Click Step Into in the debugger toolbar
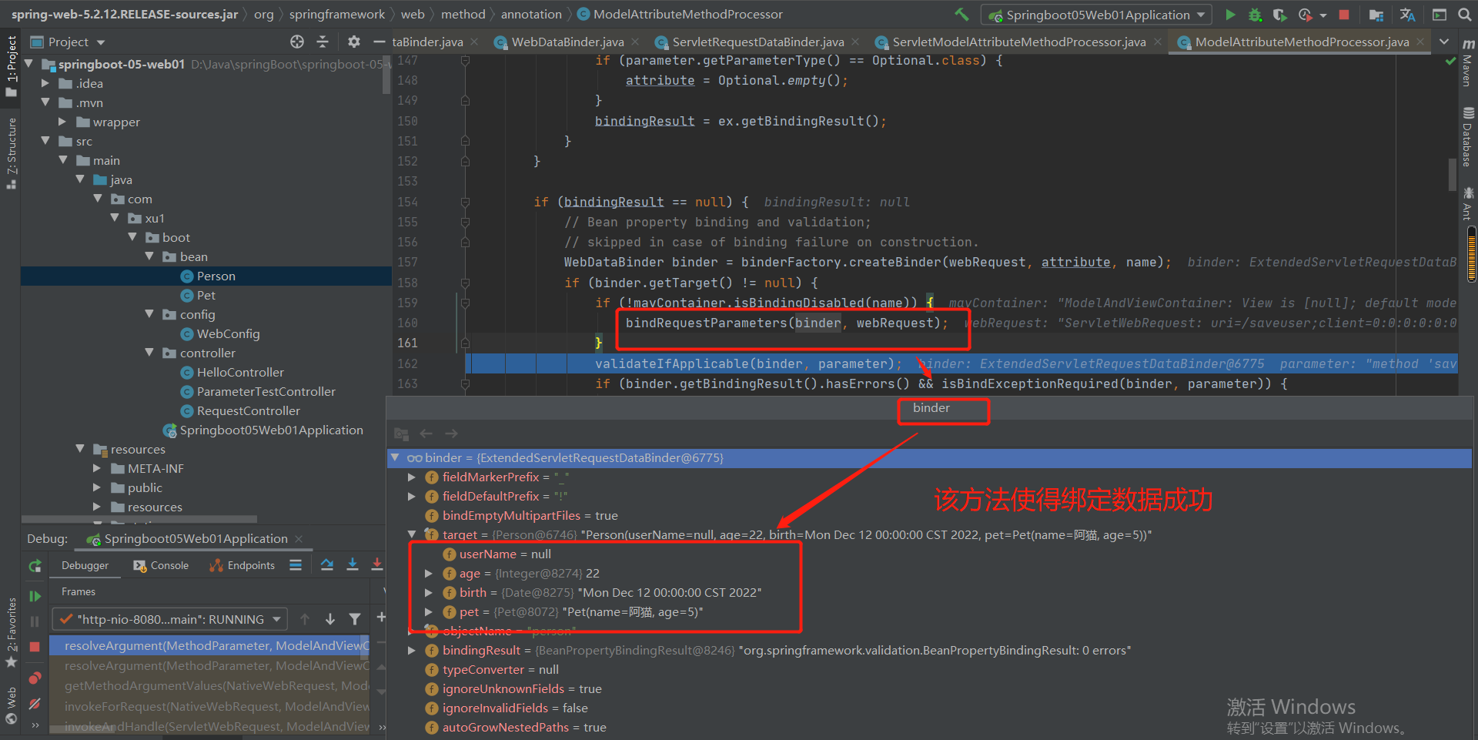Viewport: 1478px width, 740px height. click(353, 564)
